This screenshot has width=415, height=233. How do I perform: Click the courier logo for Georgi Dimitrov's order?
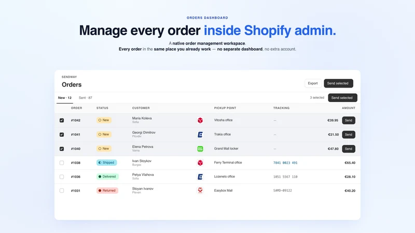point(200,135)
